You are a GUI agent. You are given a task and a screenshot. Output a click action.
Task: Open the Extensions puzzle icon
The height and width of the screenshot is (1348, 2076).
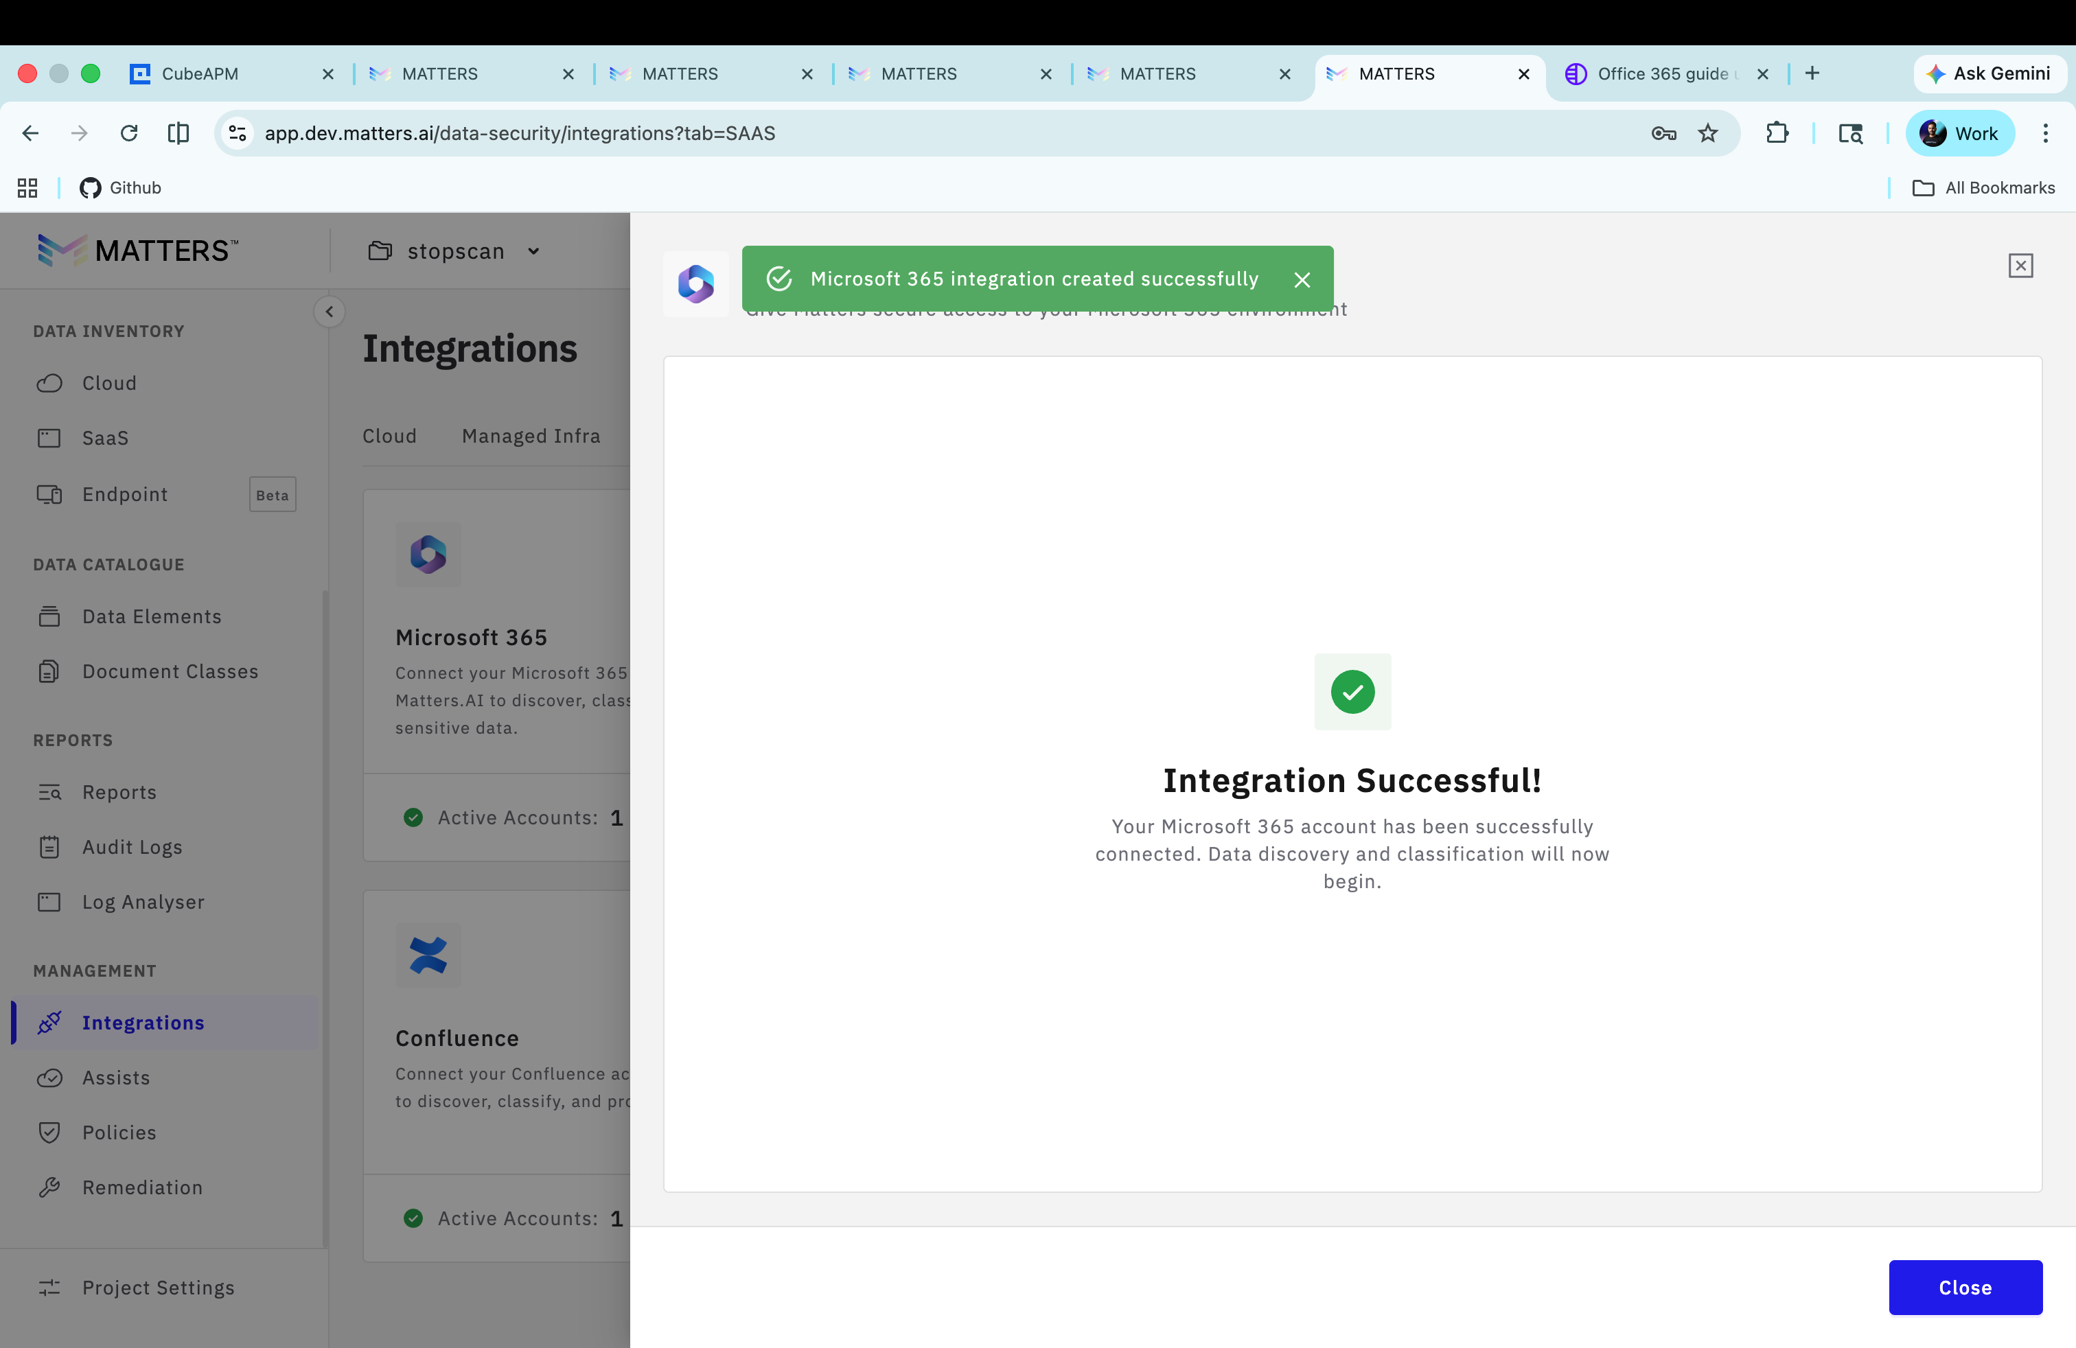tap(1777, 132)
